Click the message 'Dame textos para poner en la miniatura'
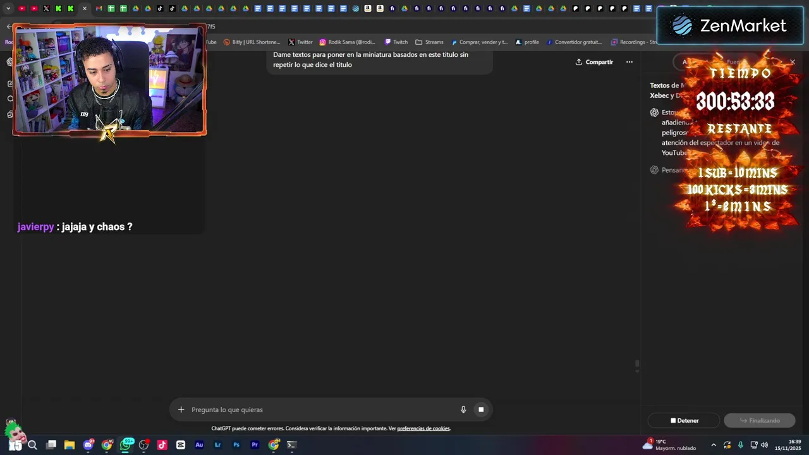This screenshot has height=455, width=809. pos(379,59)
